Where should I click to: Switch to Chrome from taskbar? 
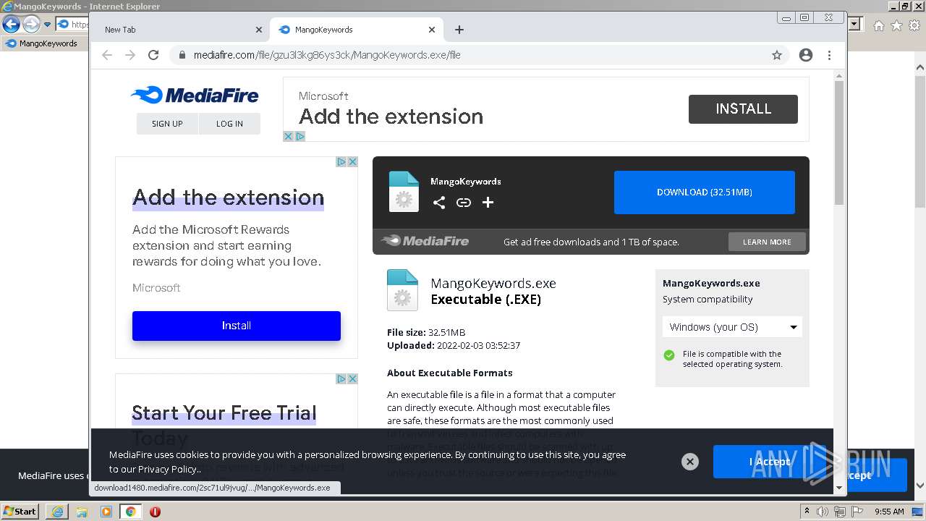pos(130,512)
